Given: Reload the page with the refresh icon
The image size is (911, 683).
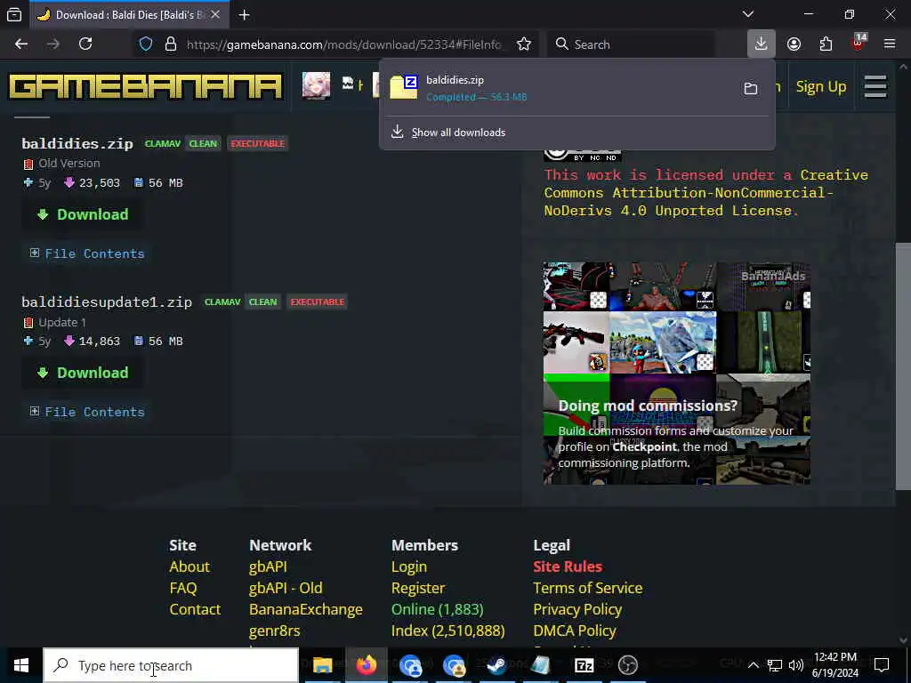Looking at the screenshot, I should [x=85, y=44].
